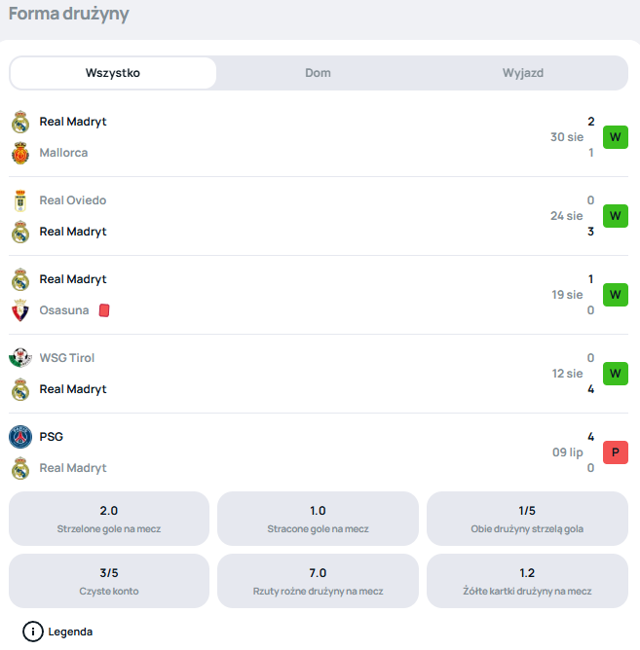Click the Osasuna club crest

point(20,310)
